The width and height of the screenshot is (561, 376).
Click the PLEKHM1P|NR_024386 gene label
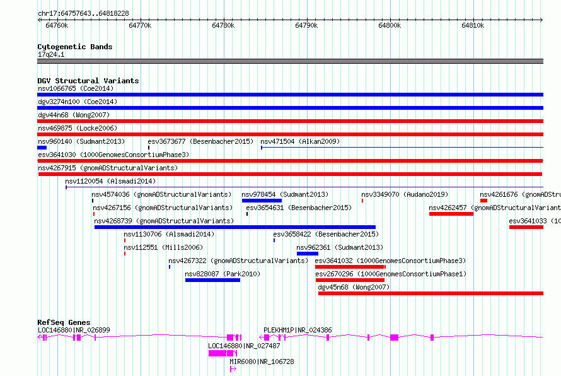[298, 330]
